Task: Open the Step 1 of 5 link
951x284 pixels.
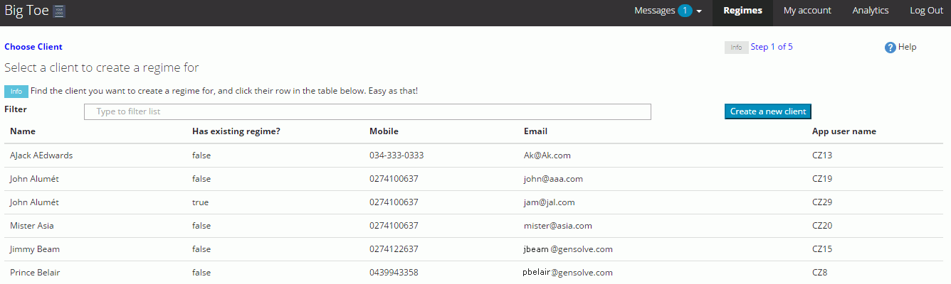Action: pyautogui.click(x=772, y=47)
